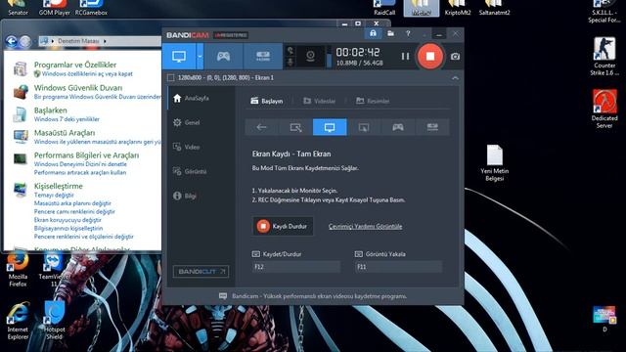626x352 pixels.
Task: Select Bandicam game recording mode button
Action: tap(223, 57)
